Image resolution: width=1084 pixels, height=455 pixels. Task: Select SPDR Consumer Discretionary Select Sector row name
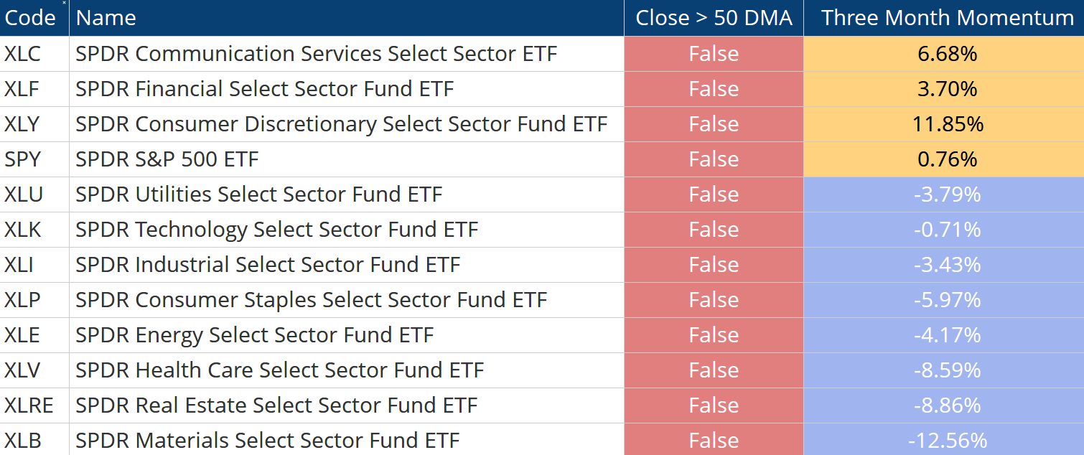coord(341,124)
